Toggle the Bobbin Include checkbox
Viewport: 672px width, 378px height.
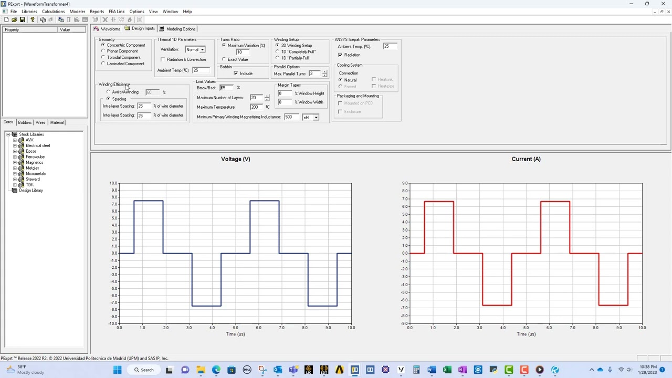tap(236, 73)
